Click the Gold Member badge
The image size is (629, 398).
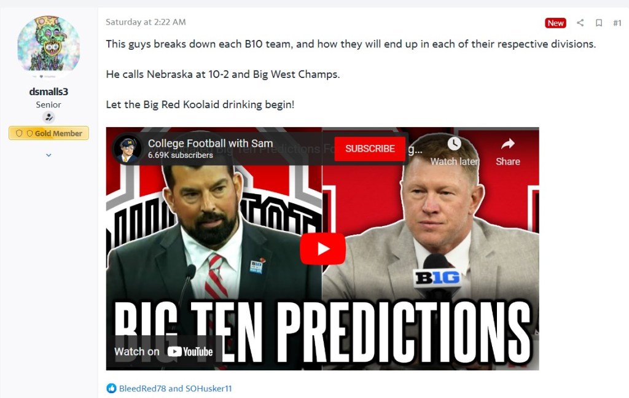coord(49,133)
